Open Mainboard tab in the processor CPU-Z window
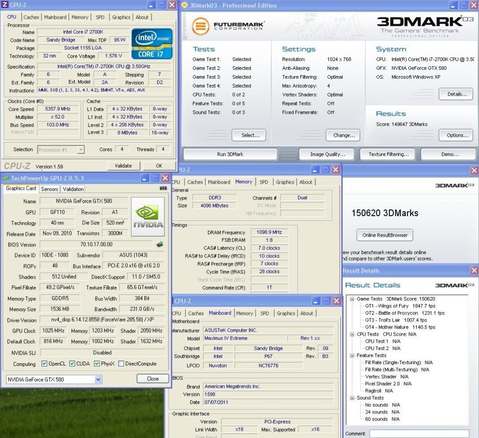 tap(55, 17)
